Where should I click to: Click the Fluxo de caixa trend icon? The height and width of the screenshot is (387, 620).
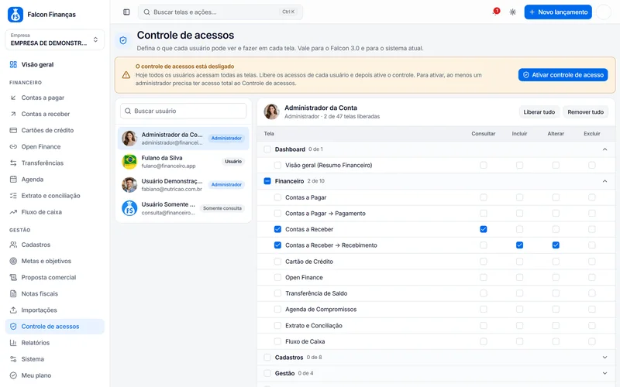click(x=13, y=212)
